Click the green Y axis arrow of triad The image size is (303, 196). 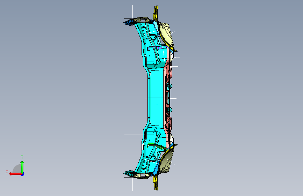pos(22,167)
